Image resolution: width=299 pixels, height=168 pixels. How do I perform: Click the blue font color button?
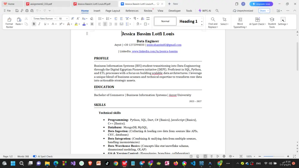84,24
